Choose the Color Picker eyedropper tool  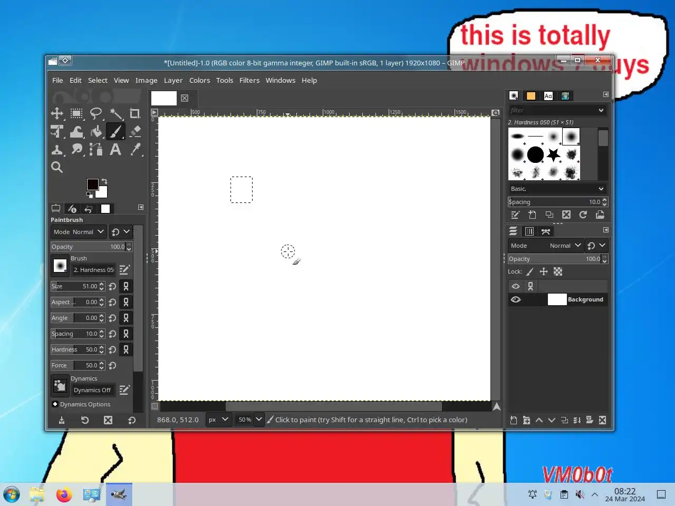point(135,150)
